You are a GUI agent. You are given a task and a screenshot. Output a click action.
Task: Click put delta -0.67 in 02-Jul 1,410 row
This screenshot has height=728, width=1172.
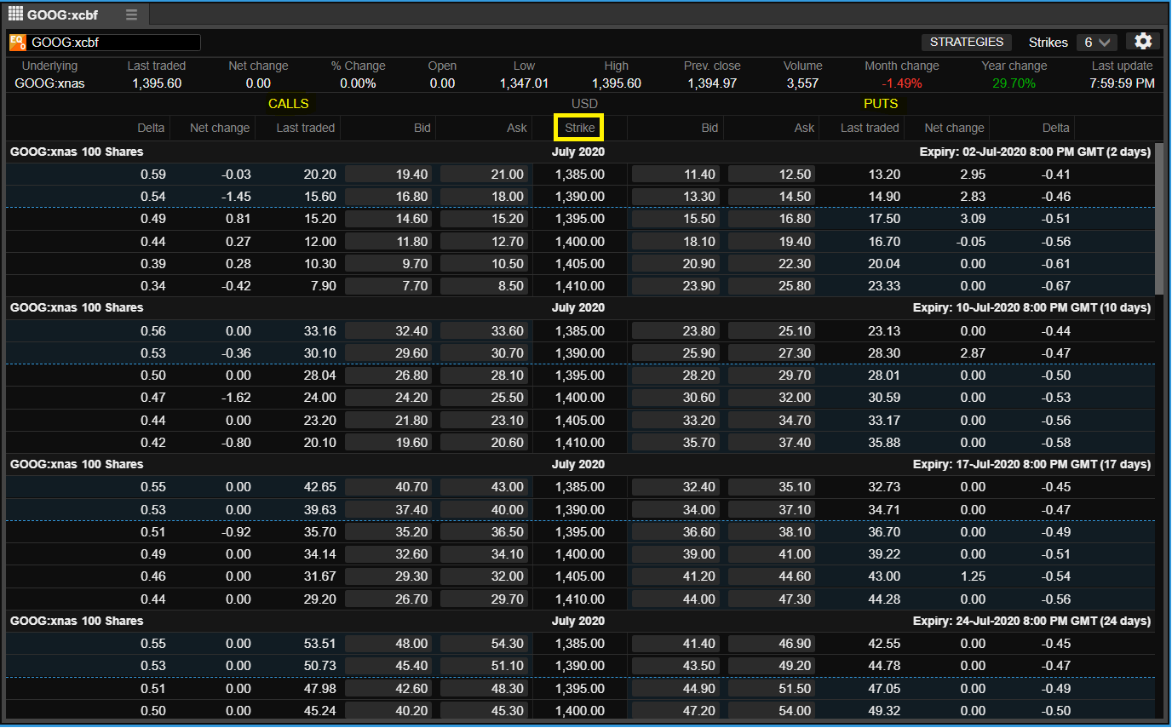pyautogui.click(x=1055, y=286)
